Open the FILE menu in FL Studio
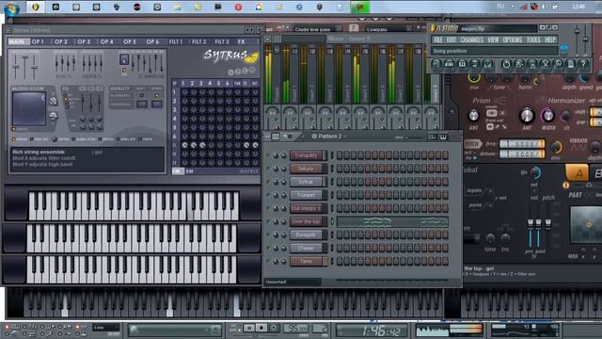 pos(438,40)
